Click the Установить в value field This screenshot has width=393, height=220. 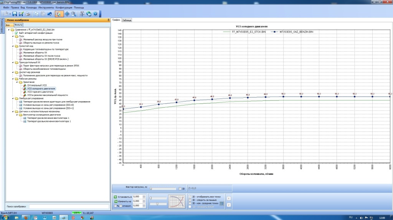coord(138,197)
